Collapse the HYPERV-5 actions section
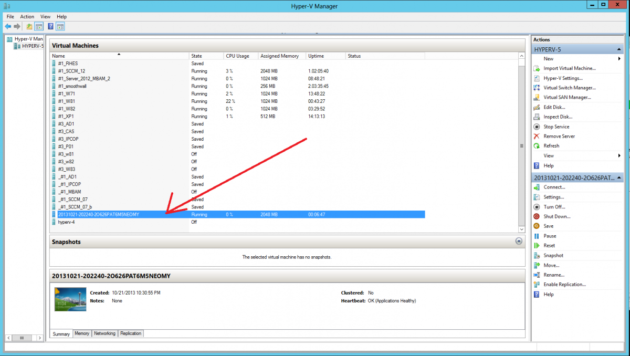 point(619,49)
